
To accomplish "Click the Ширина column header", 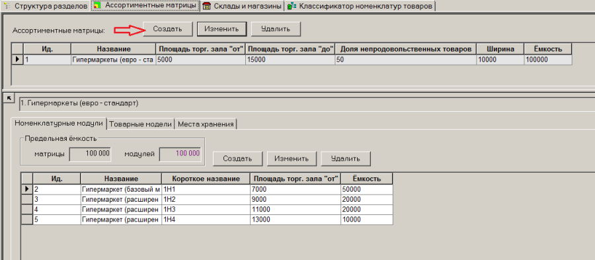I will (x=500, y=49).
